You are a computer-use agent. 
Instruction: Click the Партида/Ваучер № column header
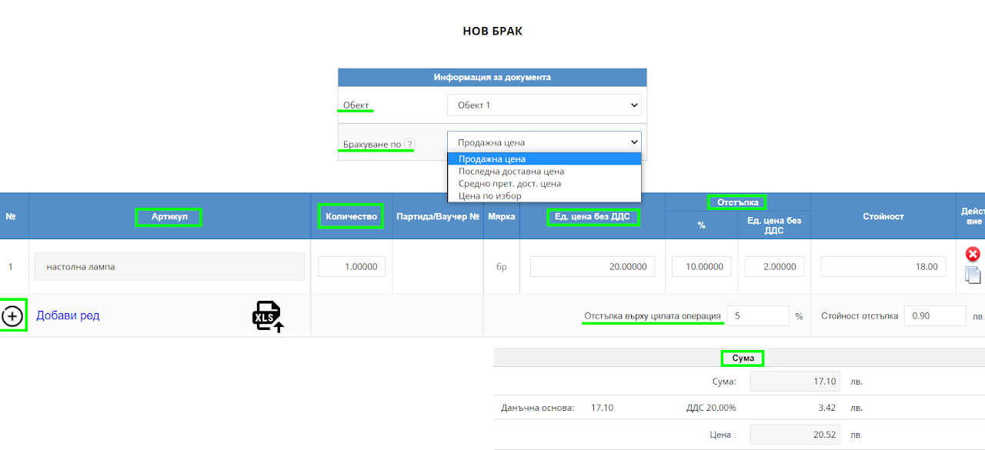coord(438,217)
